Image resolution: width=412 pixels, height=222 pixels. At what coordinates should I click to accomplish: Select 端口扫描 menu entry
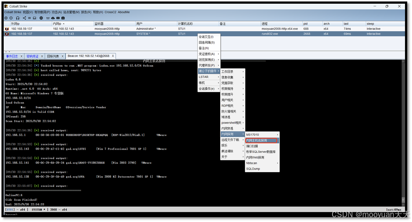[262, 146]
